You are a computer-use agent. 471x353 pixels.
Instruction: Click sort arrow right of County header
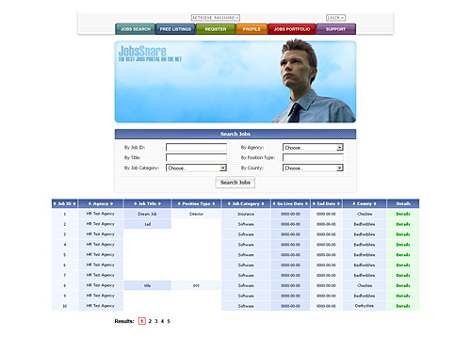(x=375, y=203)
